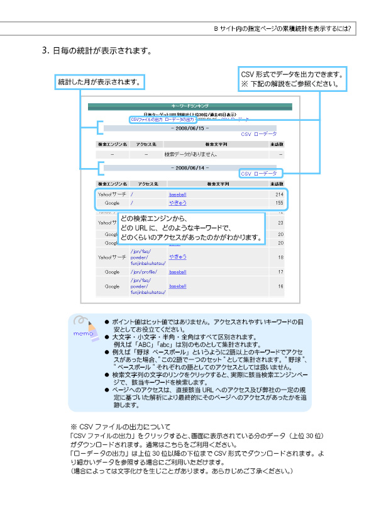The width and height of the screenshot is (374, 530).
Task: Click Google cell in the 17 row
Action: click(x=112, y=272)
